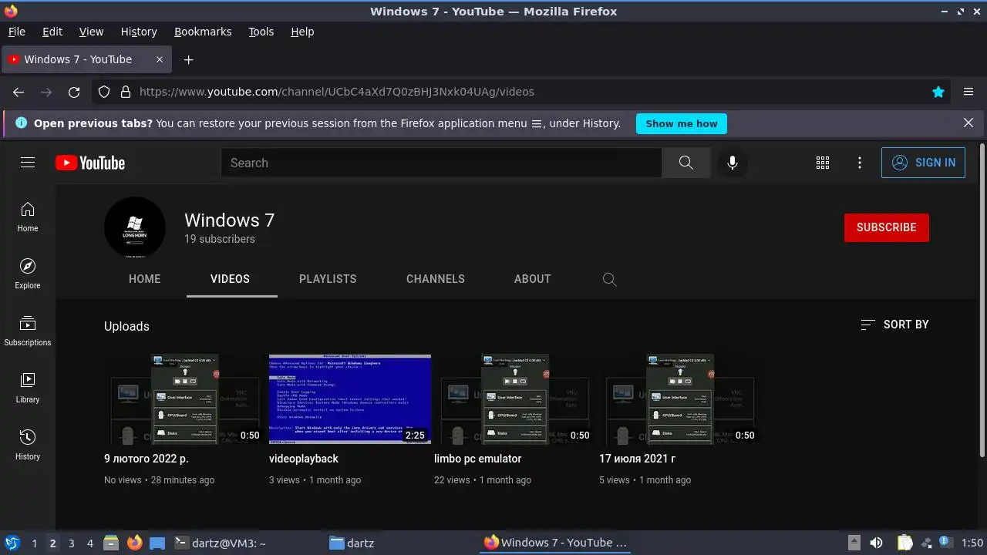Click the 17 июля 2021 г title
The image size is (987, 555).
[x=638, y=459]
